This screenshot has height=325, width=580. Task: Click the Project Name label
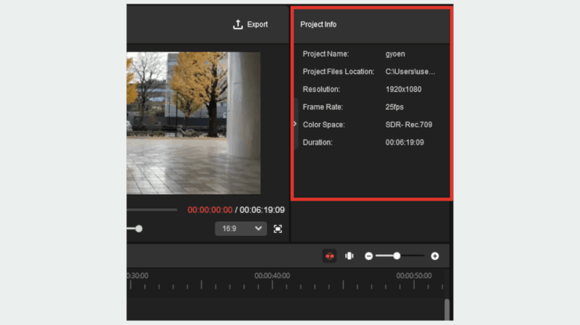point(326,54)
